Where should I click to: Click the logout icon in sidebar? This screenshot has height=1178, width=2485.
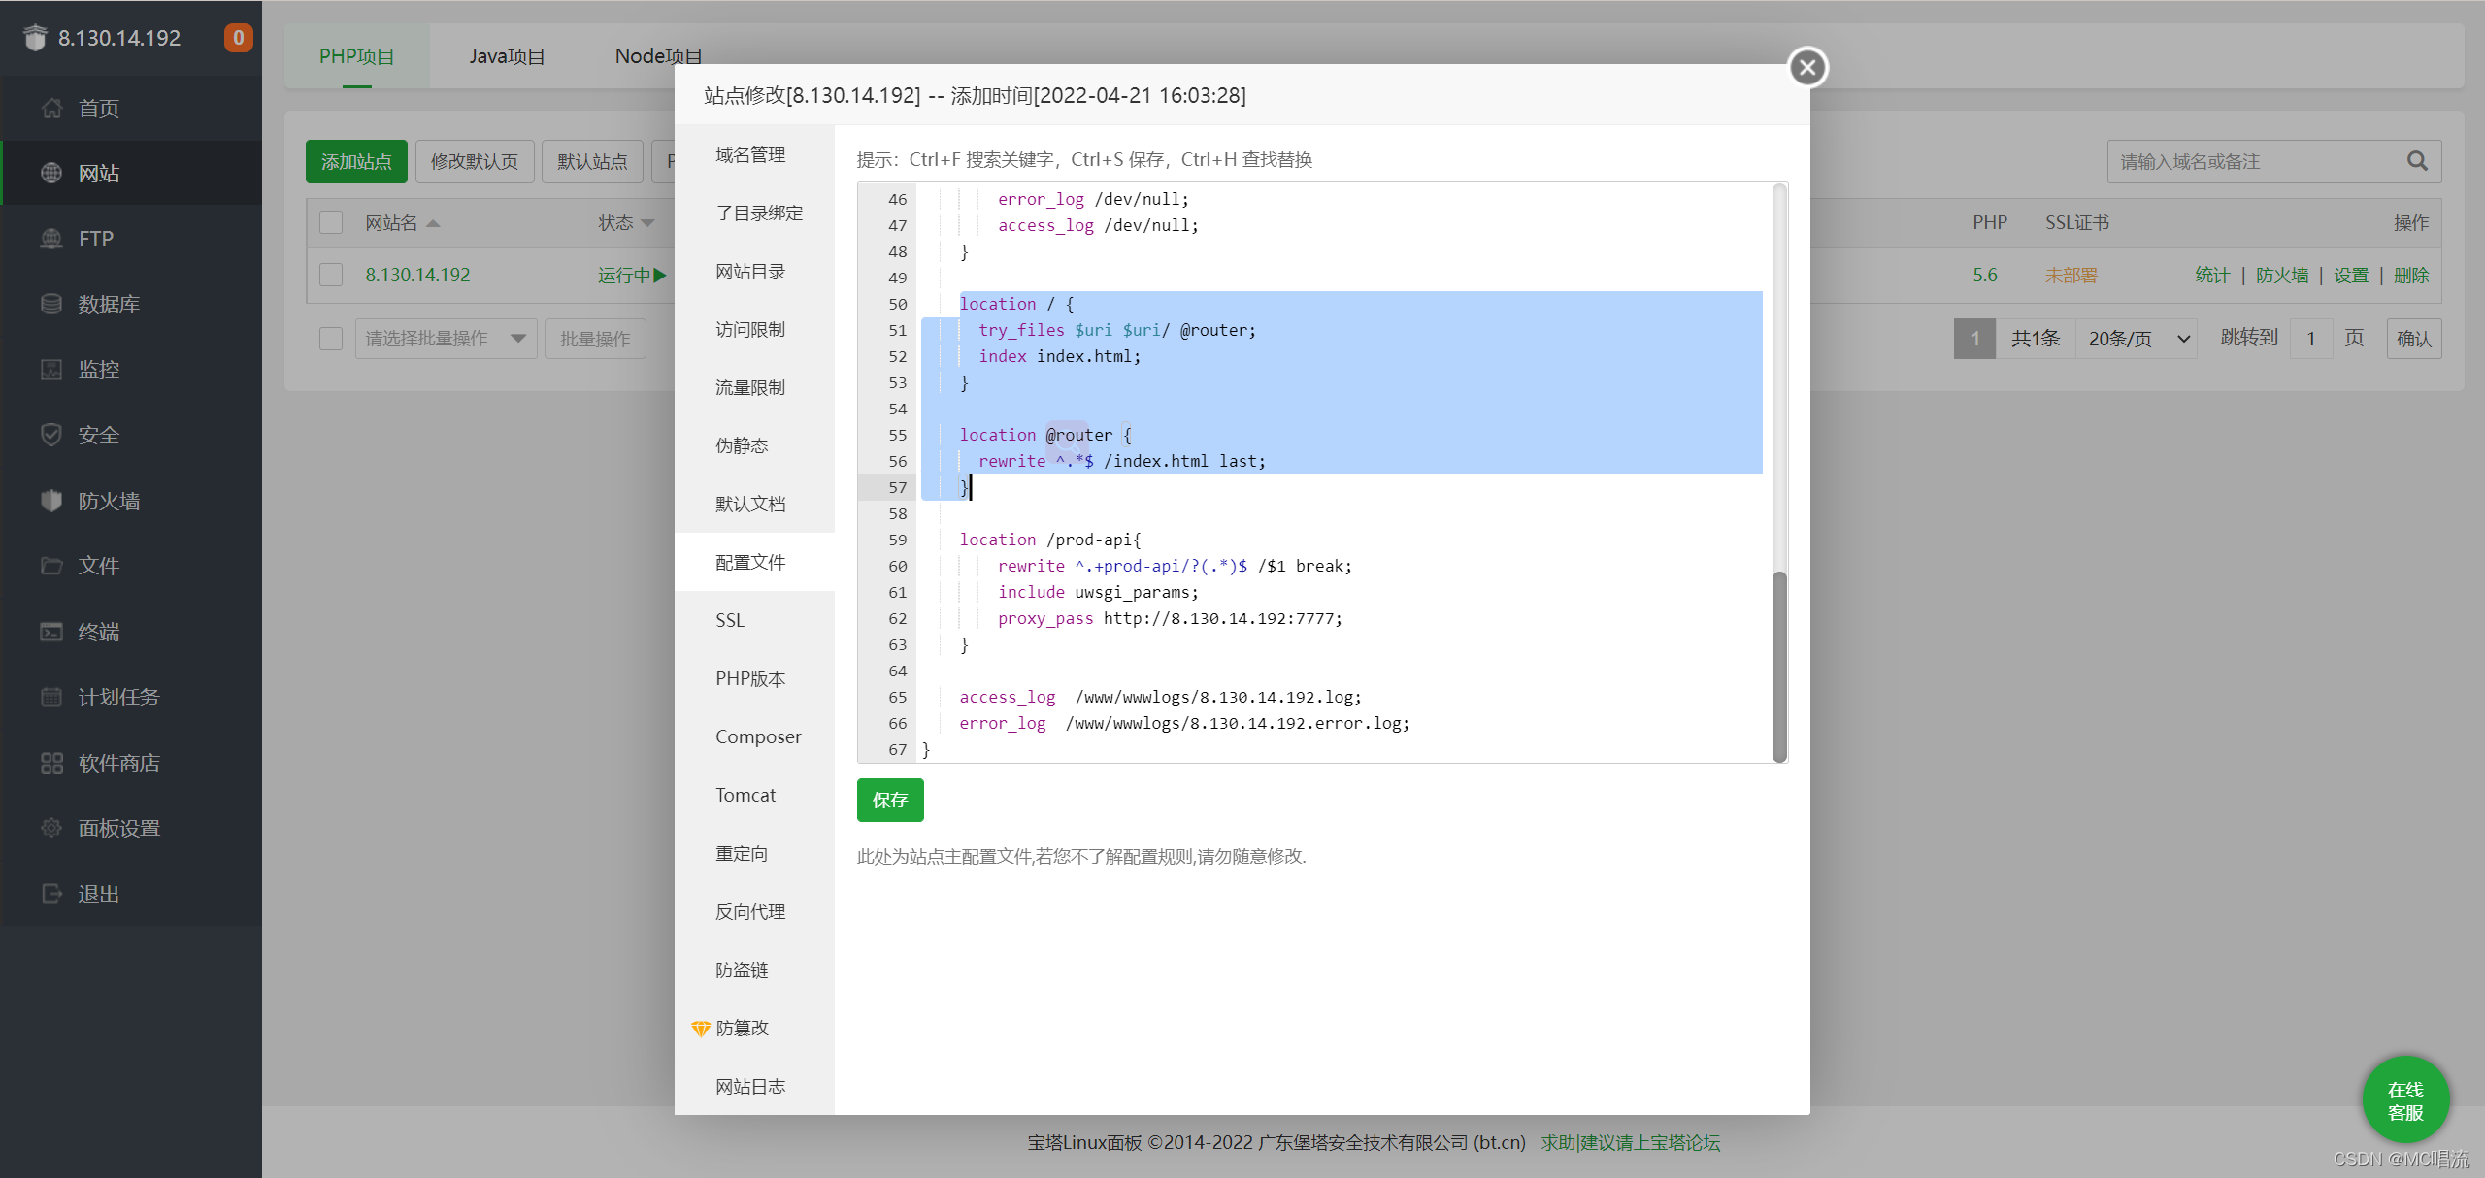click(x=51, y=894)
